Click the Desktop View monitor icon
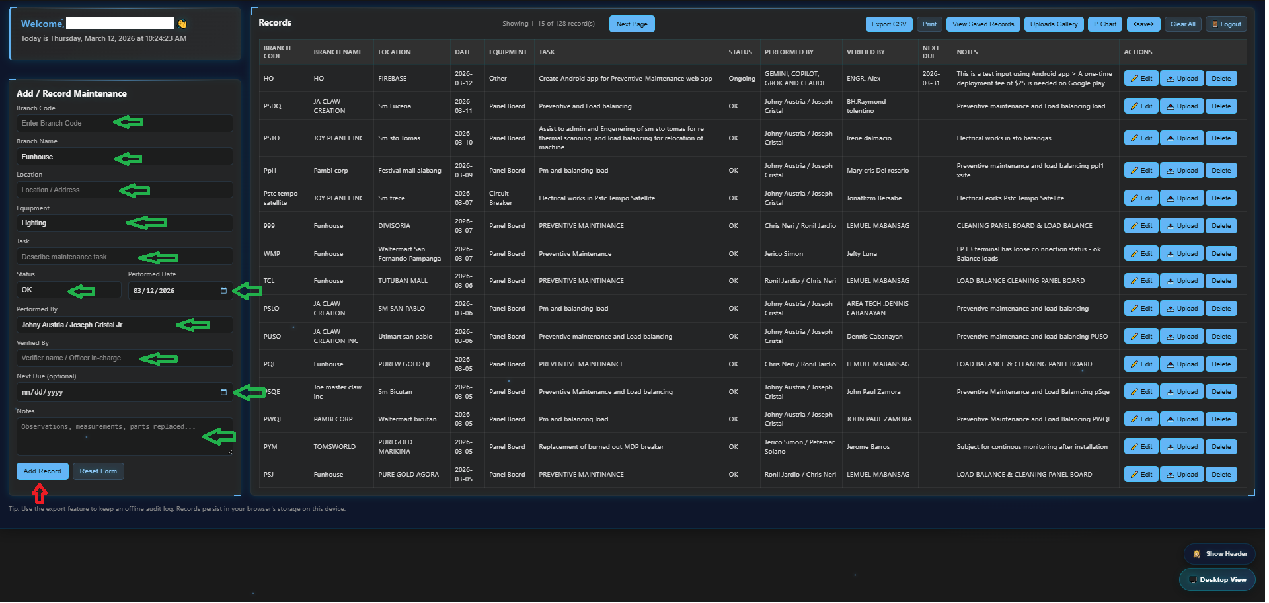Image resolution: width=1269 pixels, height=603 pixels. pos(1193,580)
